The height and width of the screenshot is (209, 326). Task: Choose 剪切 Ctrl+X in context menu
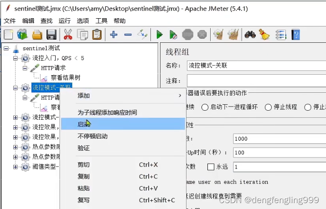[123, 164]
